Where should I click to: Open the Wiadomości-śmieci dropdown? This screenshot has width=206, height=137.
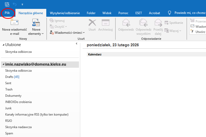click(x=67, y=32)
